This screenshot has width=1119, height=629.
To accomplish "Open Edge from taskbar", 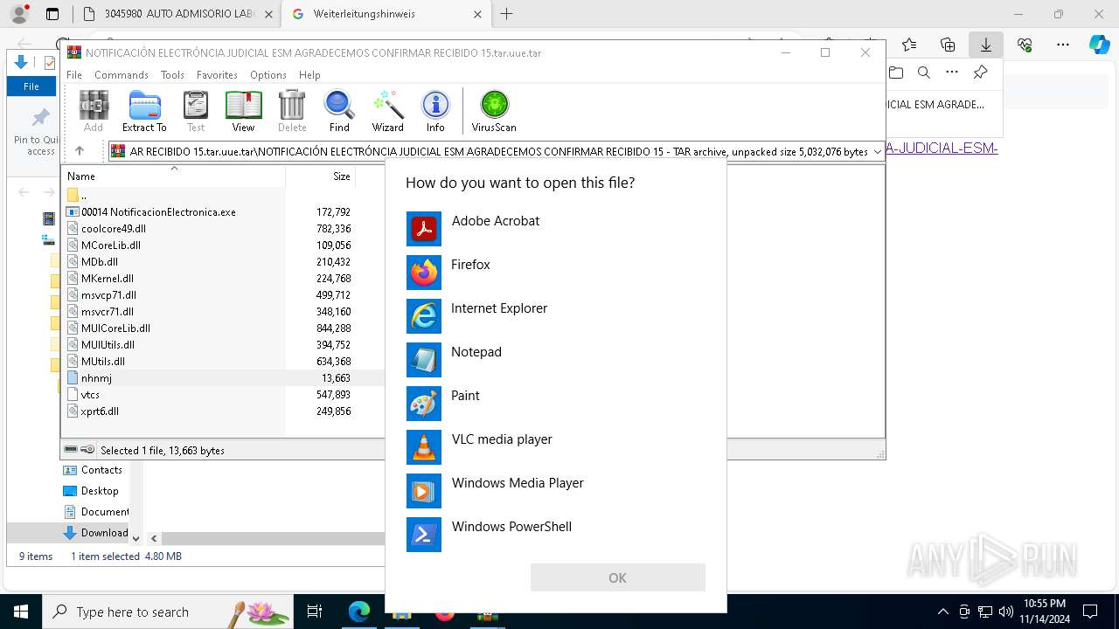I will point(359,612).
